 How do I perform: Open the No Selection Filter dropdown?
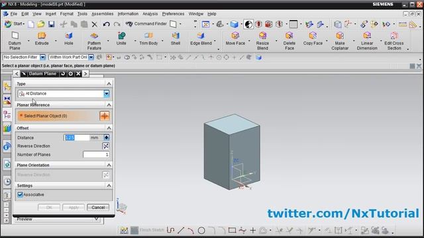point(42,58)
